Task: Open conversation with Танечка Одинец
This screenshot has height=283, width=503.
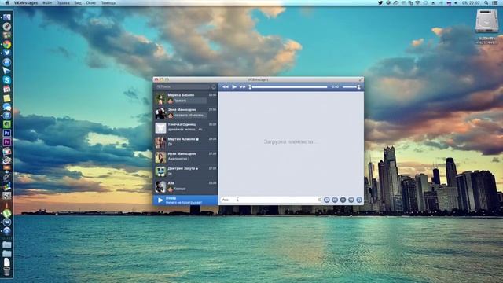Action: 185,127
